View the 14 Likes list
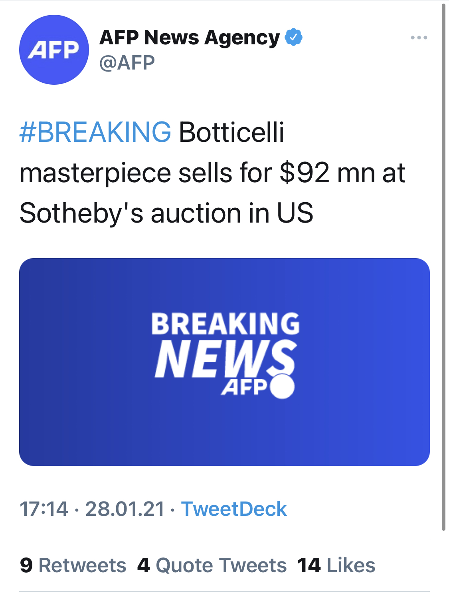Screen dimensions: 449x597 336,565
